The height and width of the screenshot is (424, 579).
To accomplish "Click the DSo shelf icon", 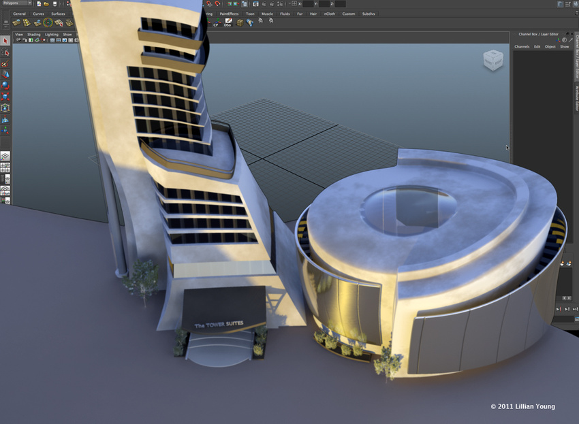I will (x=228, y=22).
